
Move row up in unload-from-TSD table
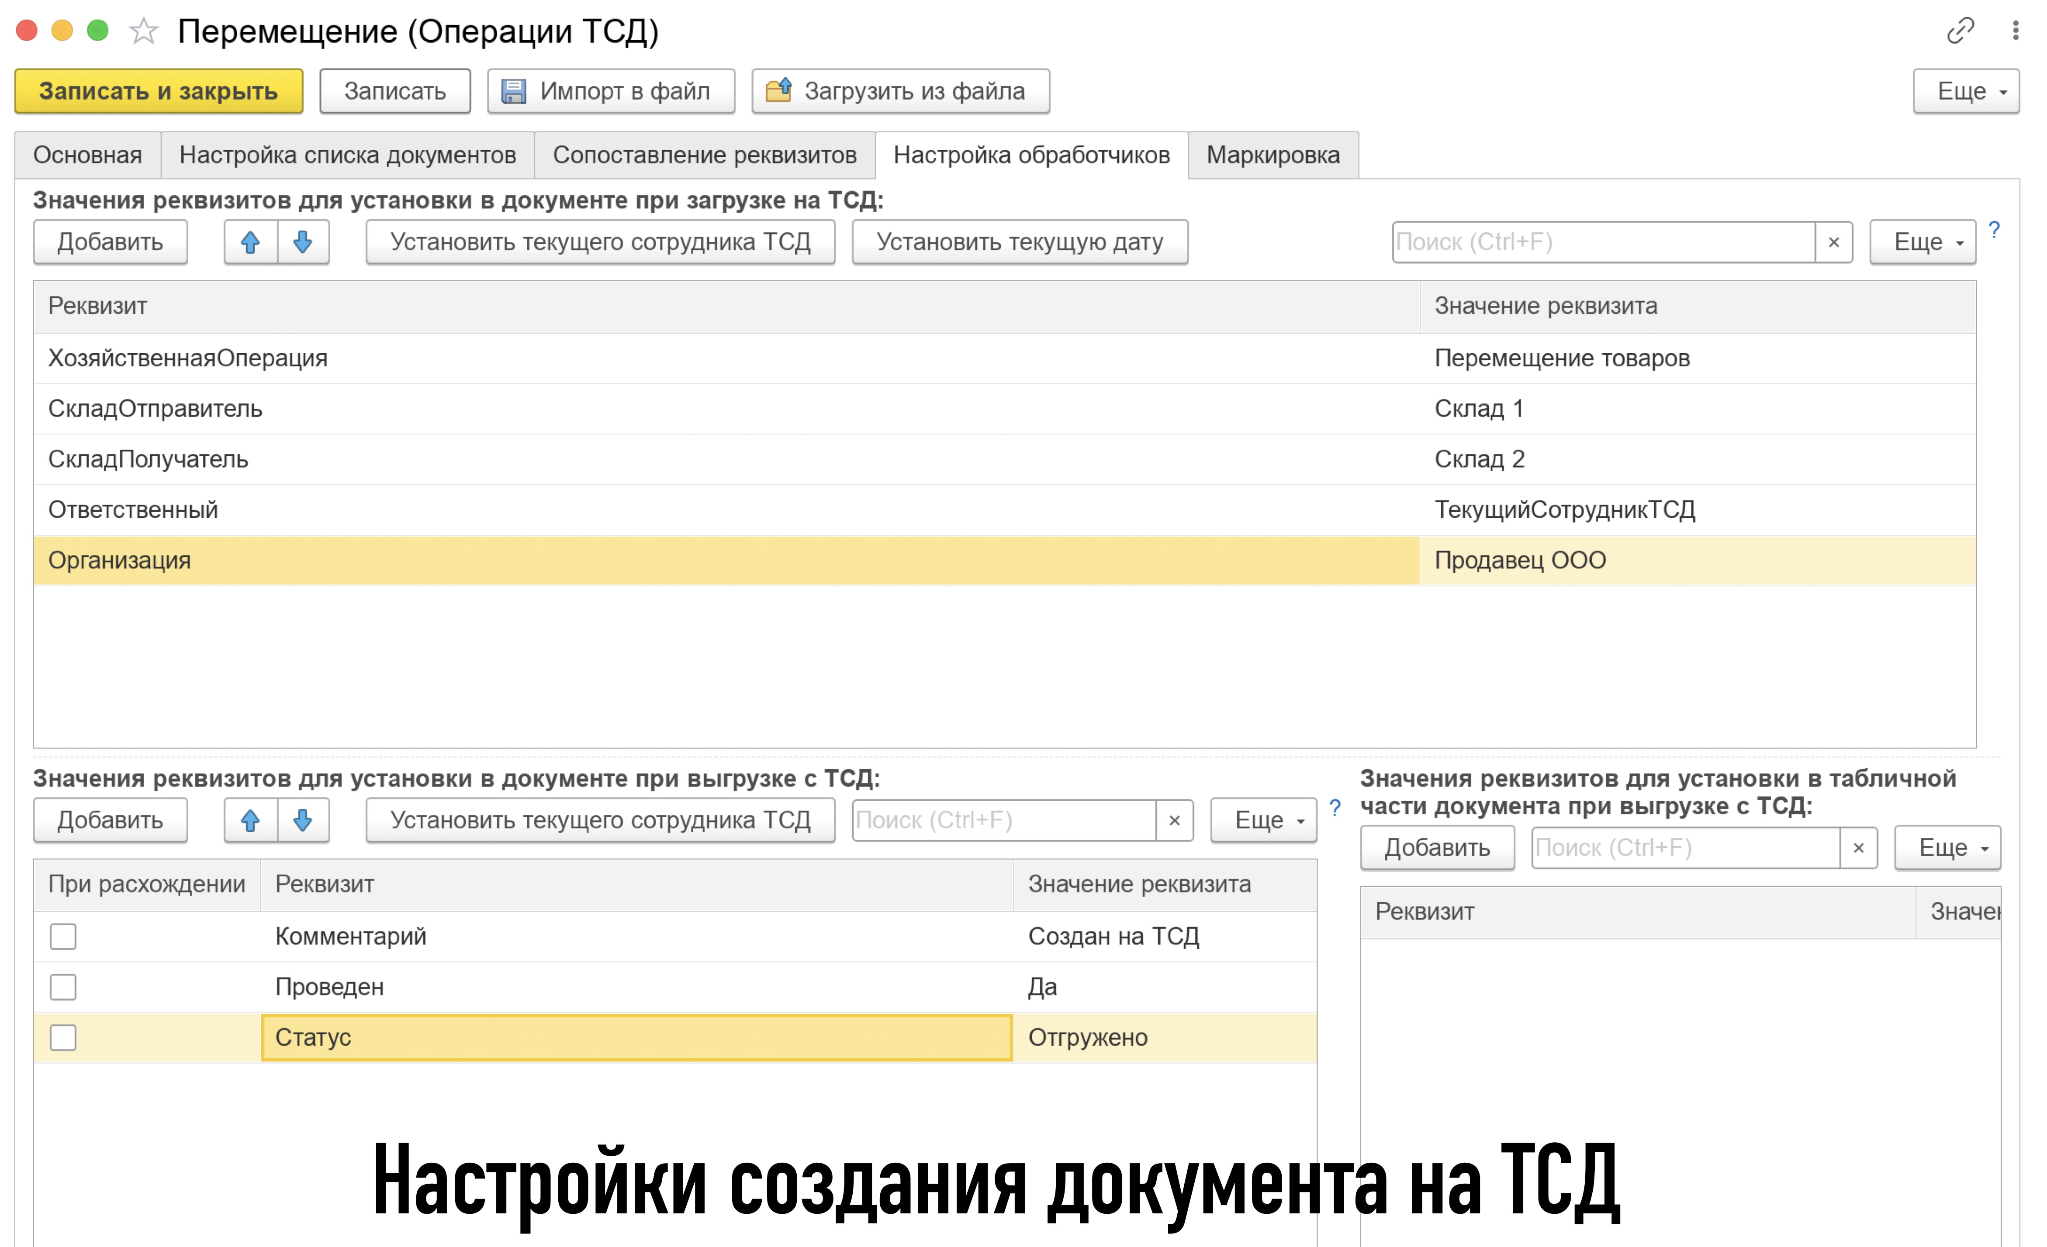click(x=250, y=820)
